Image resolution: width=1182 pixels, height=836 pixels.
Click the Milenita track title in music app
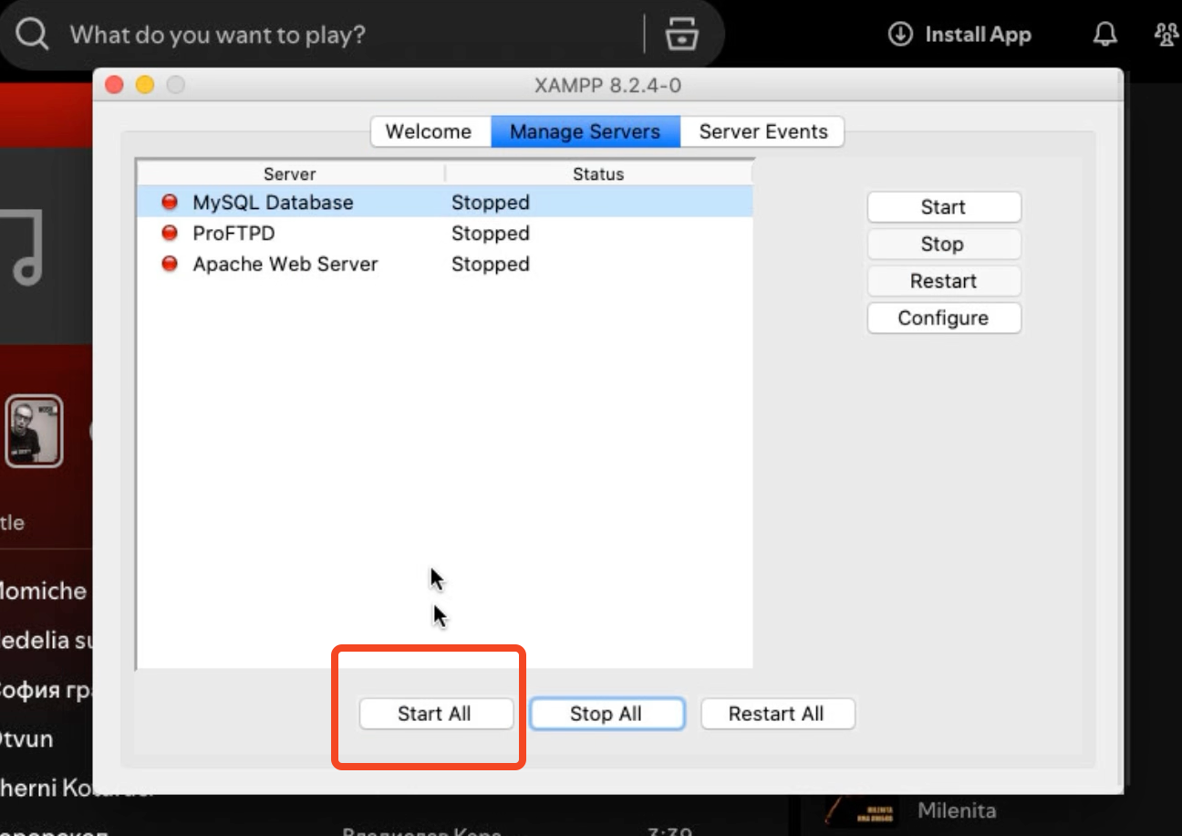[x=957, y=810]
